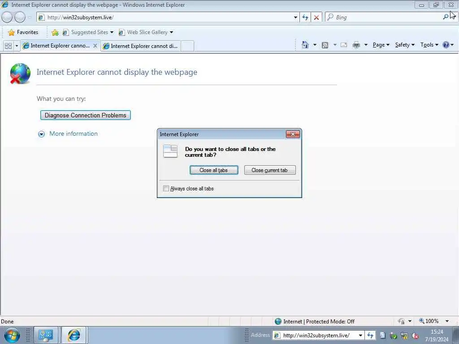The width and height of the screenshot is (459, 344).
Task: Click the blue Help question mark icon
Action: coord(446,45)
